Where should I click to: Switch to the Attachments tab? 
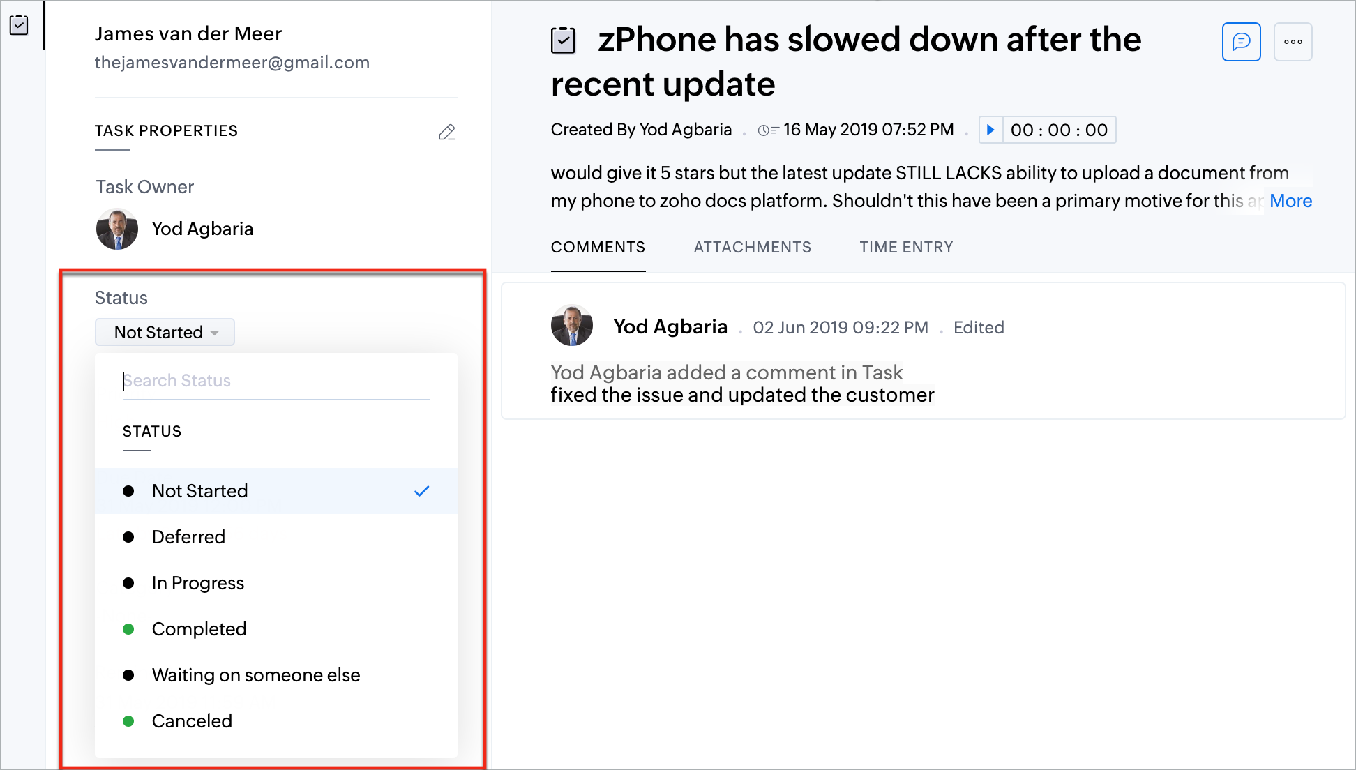click(x=752, y=247)
